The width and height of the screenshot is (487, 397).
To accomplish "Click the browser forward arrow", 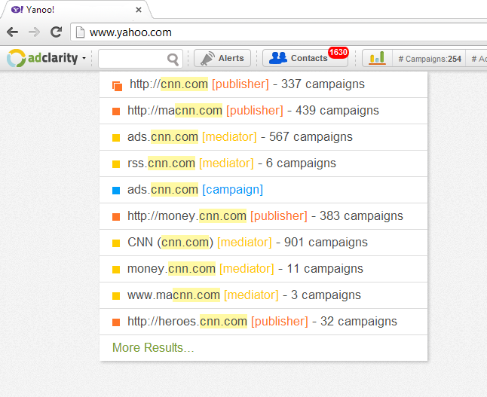I will (x=34, y=32).
